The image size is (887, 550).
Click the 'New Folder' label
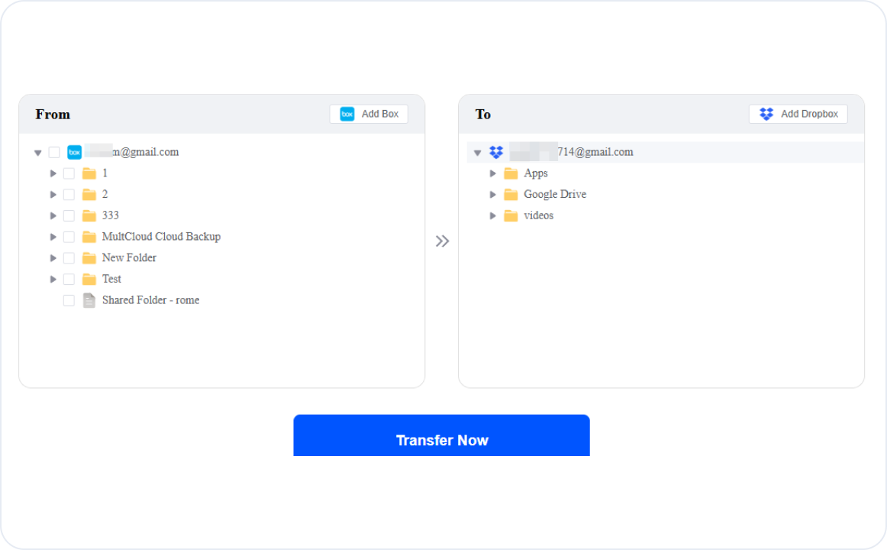(x=129, y=257)
